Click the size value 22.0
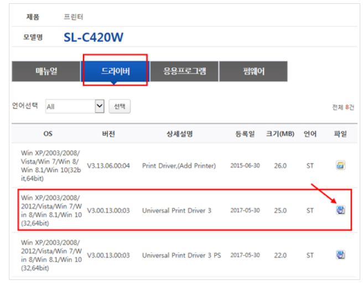The image size is (363, 286). pos(280,255)
